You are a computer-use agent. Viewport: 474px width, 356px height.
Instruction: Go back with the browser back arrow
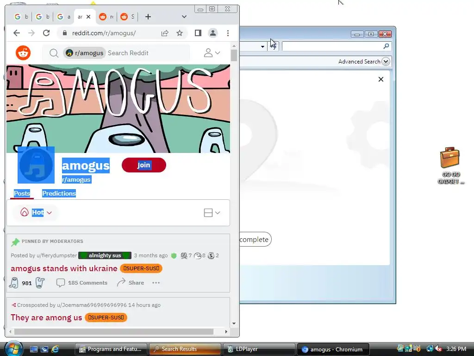[17, 33]
